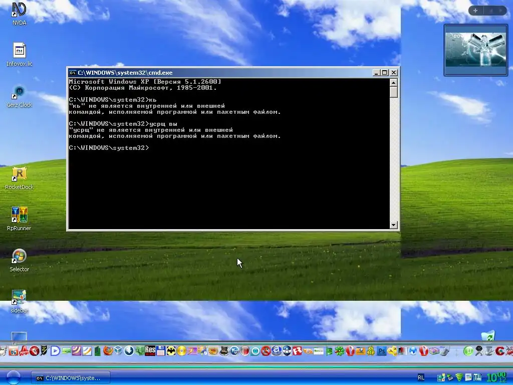This screenshot has height=385, width=513.
Task: Open the stacked books icon in the dock
Action: pos(434,351)
